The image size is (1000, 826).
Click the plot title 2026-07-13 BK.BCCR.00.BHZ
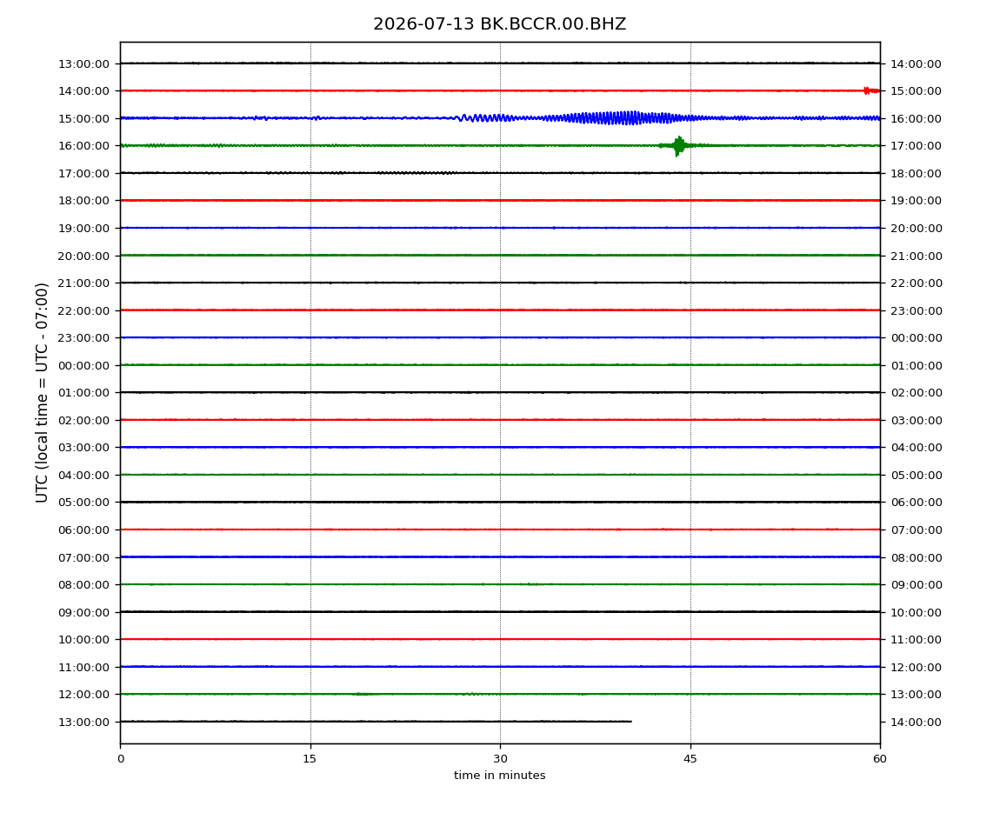(499, 24)
